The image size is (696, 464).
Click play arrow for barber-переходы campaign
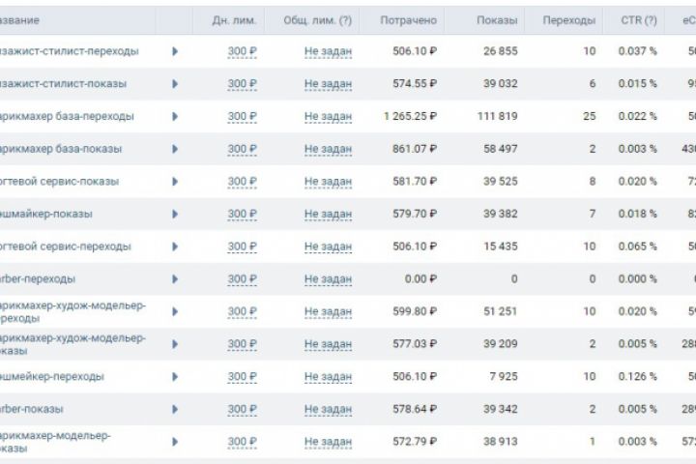[175, 279]
